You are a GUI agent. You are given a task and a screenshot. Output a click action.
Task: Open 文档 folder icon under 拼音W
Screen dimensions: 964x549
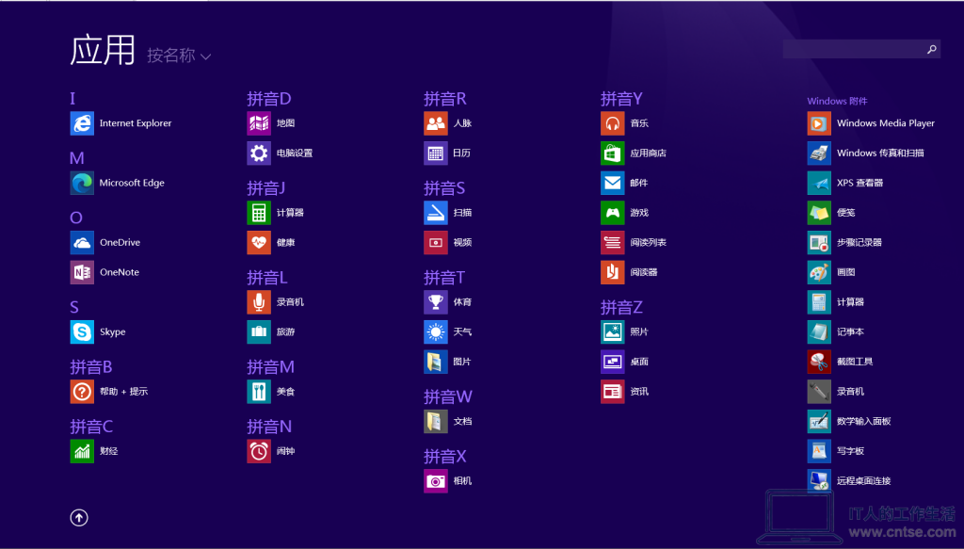(435, 422)
